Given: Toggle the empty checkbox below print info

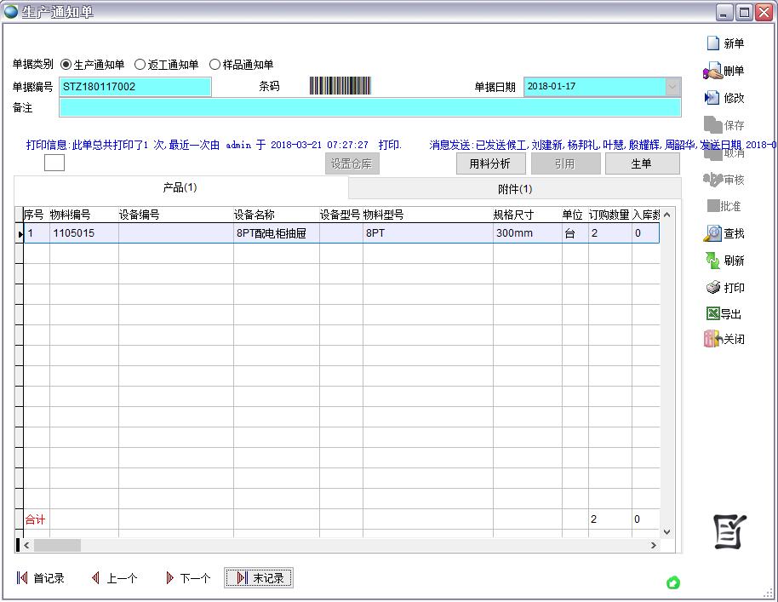Looking at the screenshot, I should click(54, 163).
